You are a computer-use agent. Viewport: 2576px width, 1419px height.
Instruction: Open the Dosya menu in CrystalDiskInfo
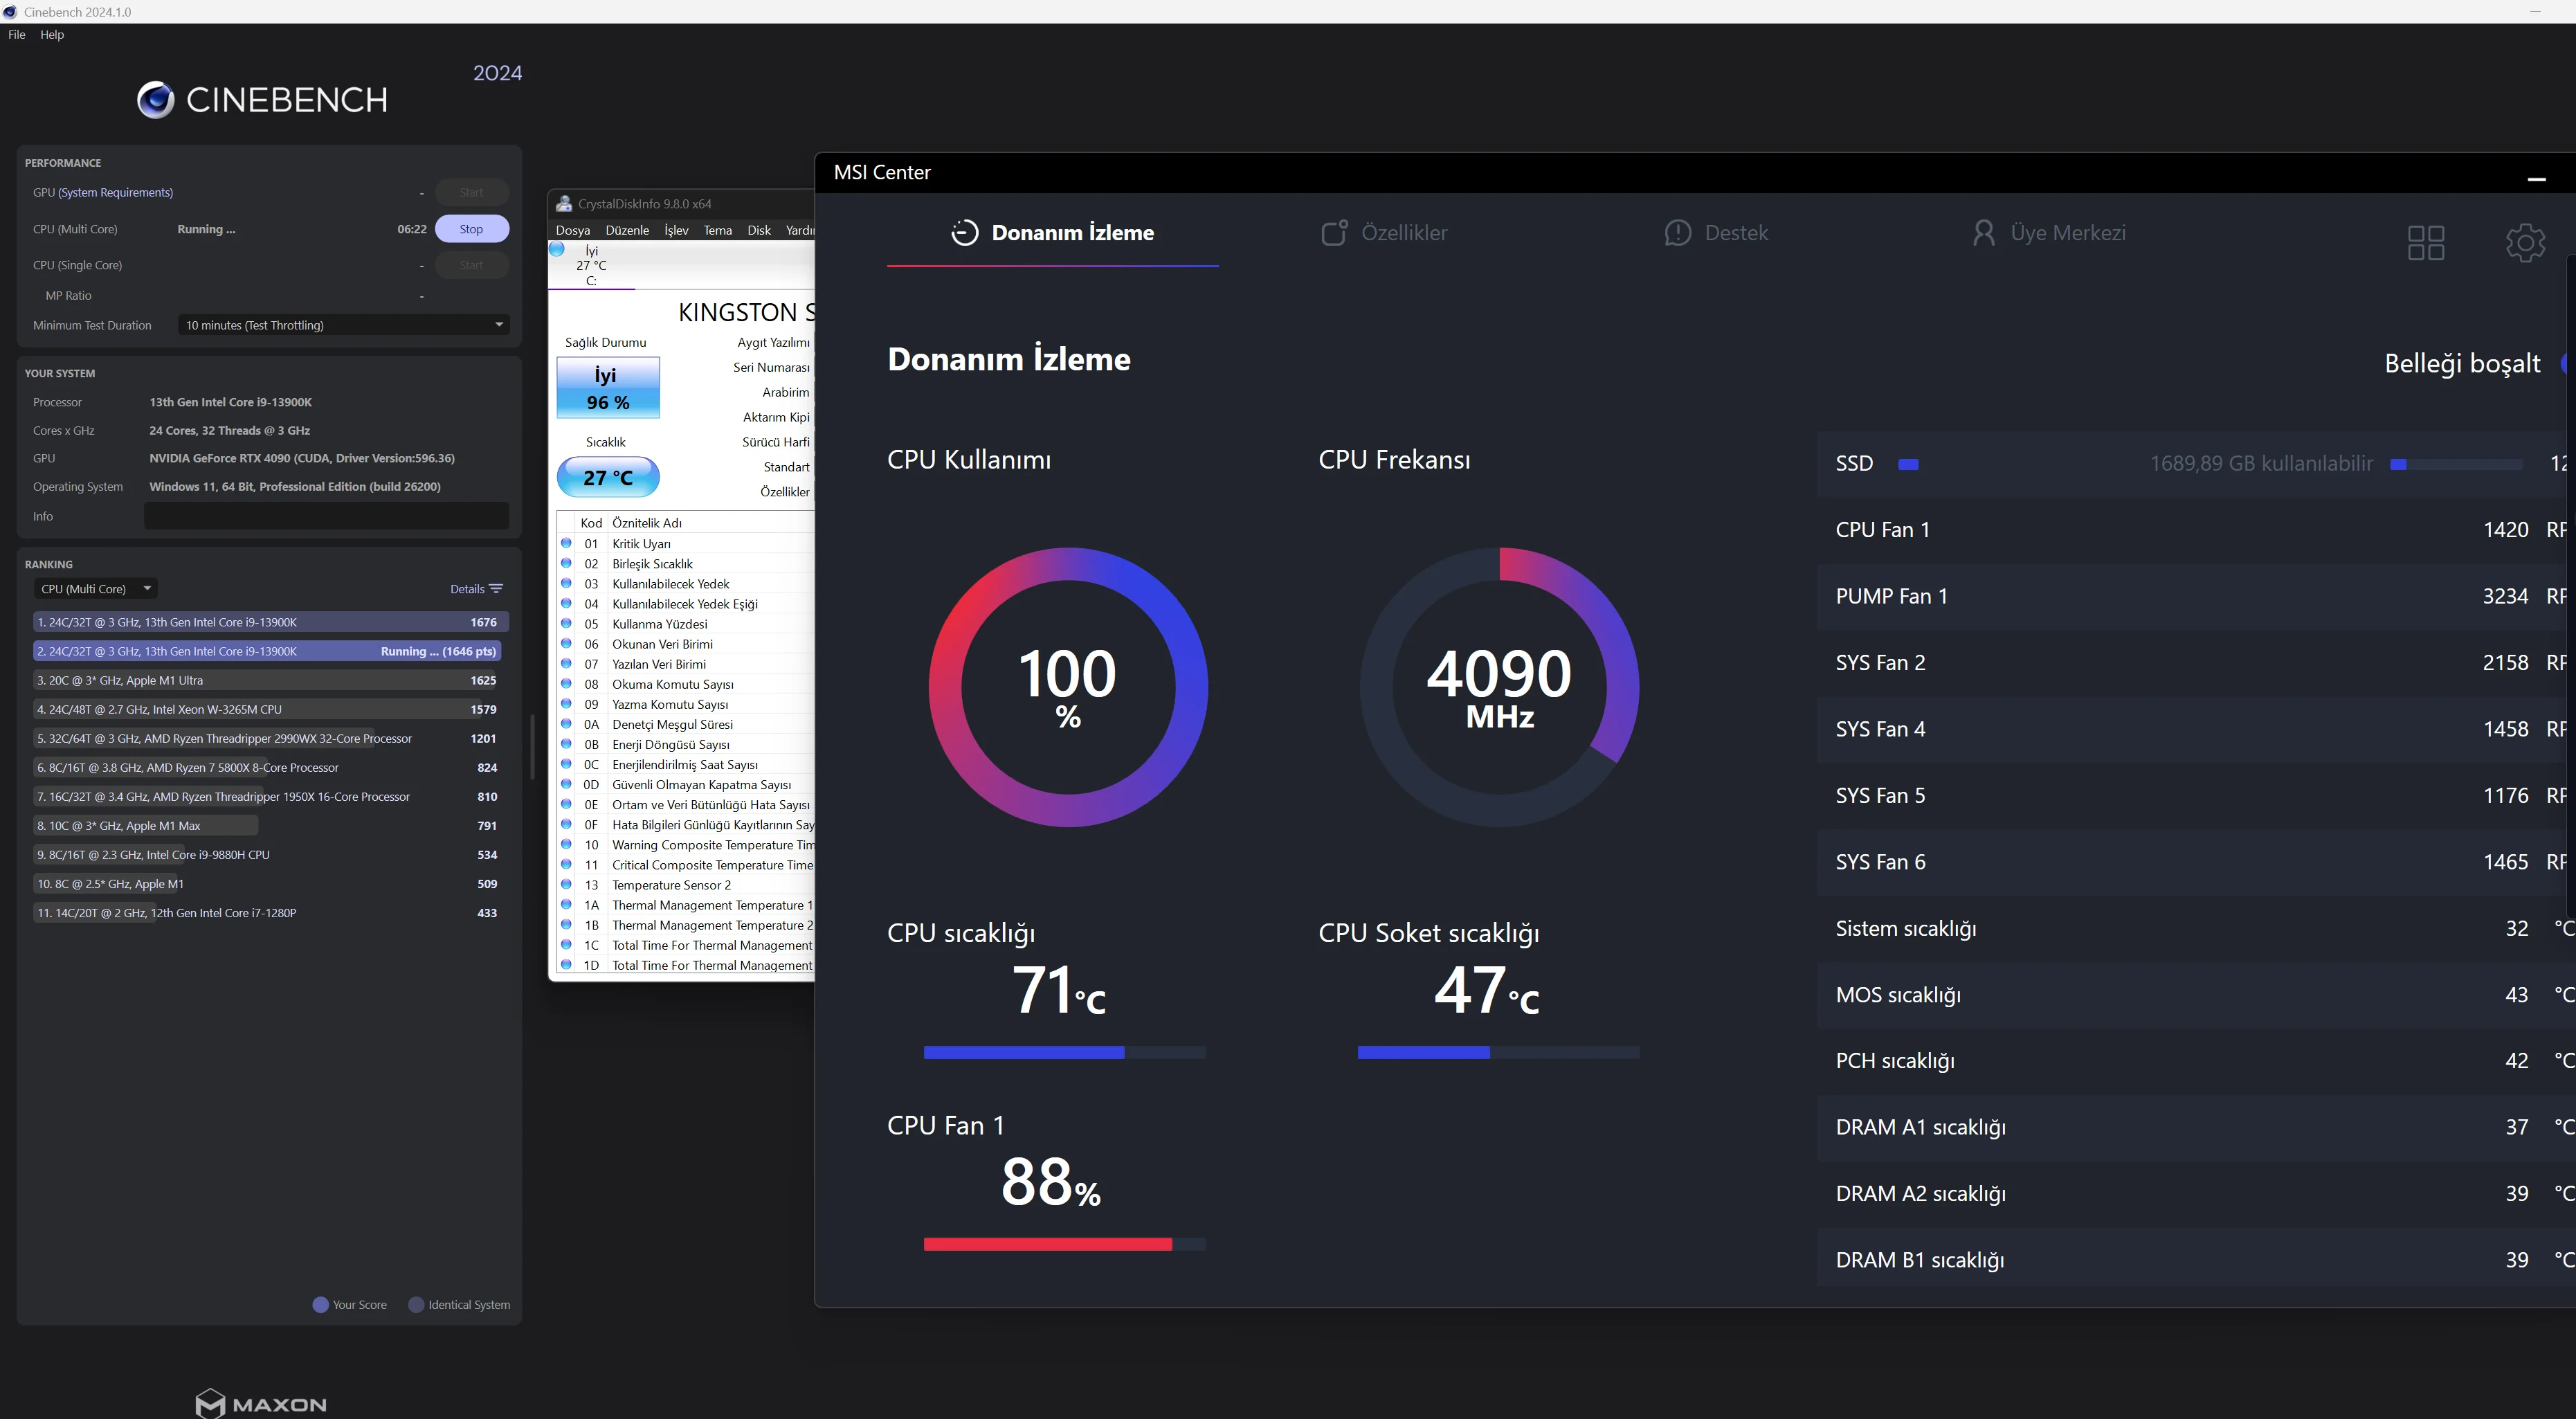(x=573, y=230)
